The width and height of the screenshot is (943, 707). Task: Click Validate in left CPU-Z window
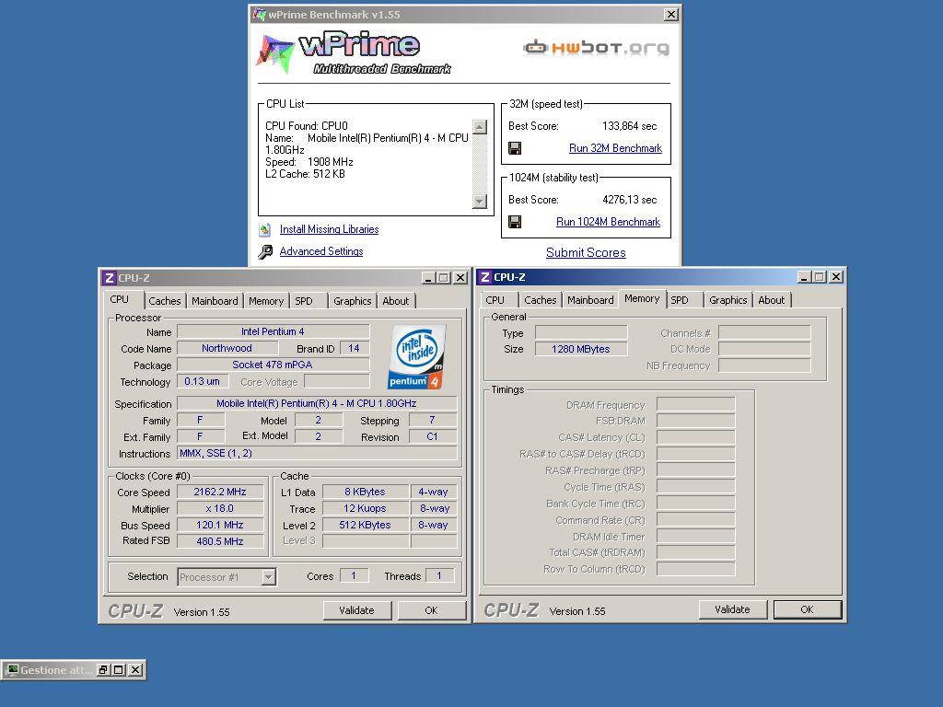(x=356, y=611)
